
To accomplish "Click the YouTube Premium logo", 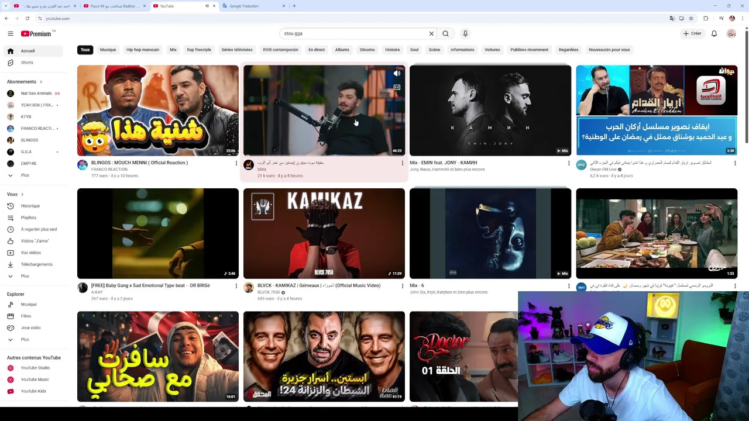I will [37, 34].
